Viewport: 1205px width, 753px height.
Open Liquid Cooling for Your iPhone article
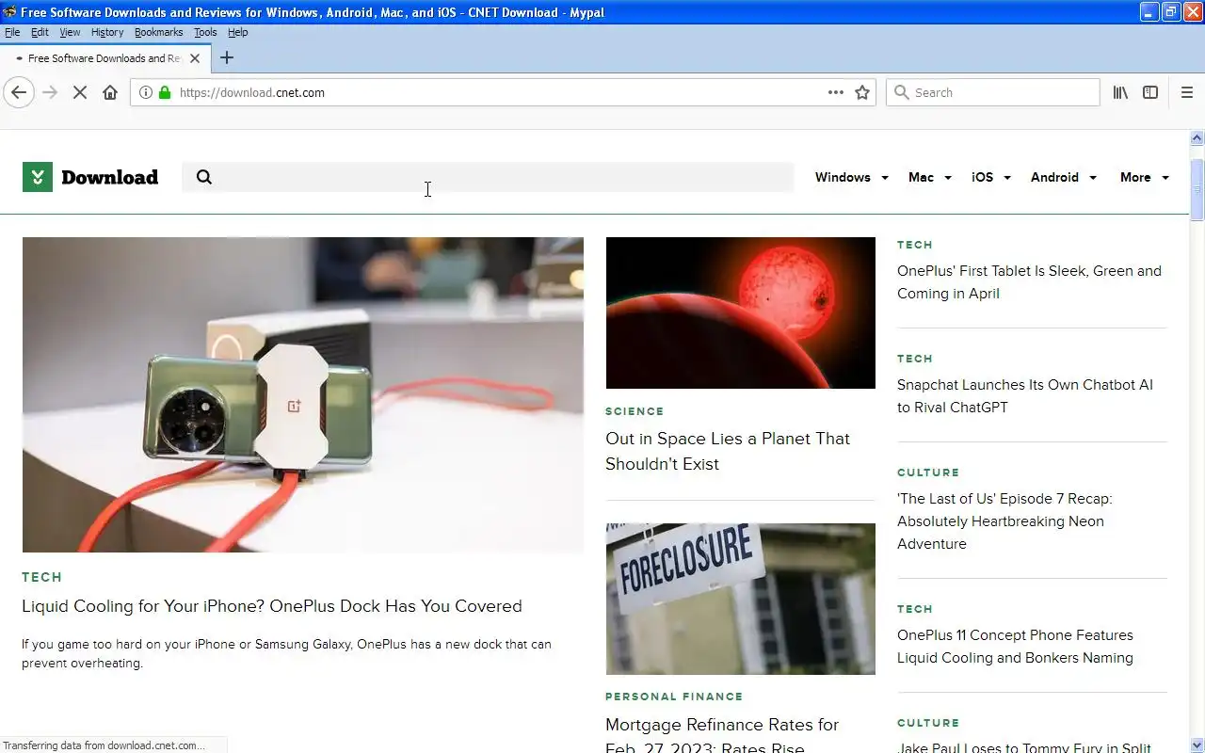click(272, 606)
